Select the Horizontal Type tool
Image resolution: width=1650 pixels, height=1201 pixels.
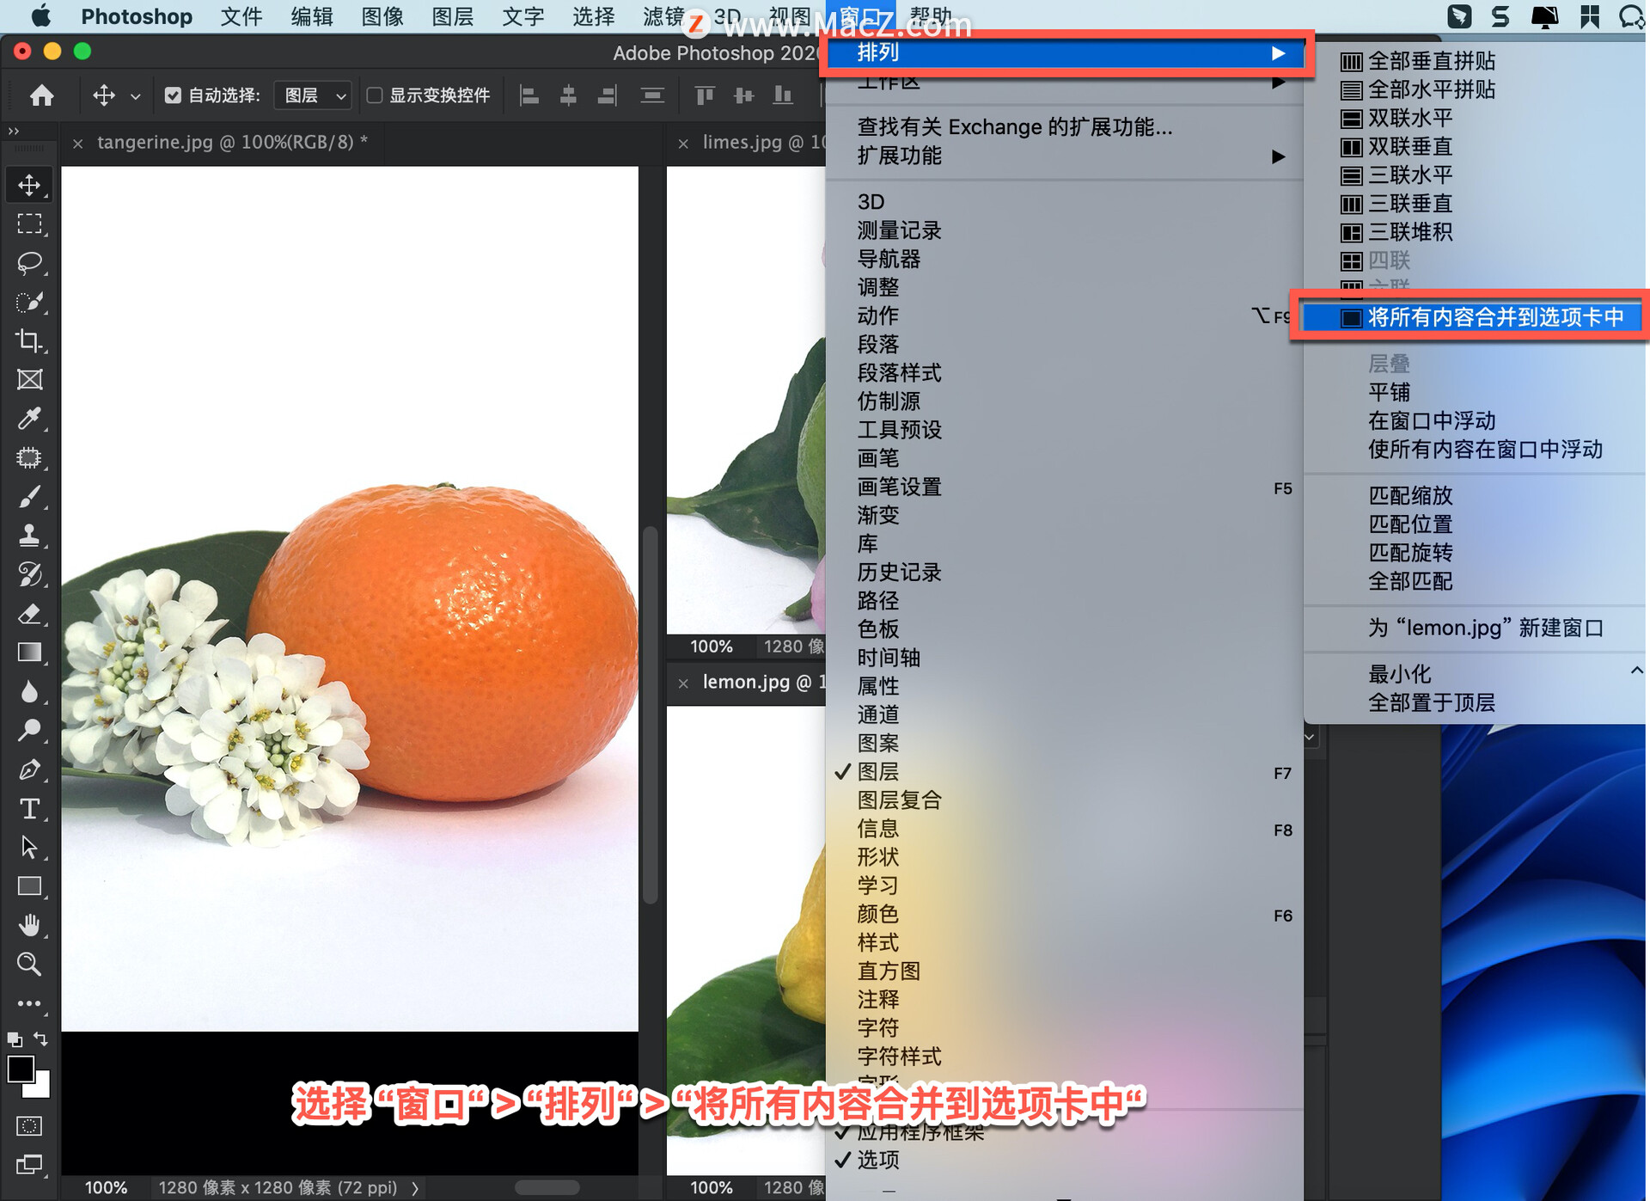[x=30, y=808]
